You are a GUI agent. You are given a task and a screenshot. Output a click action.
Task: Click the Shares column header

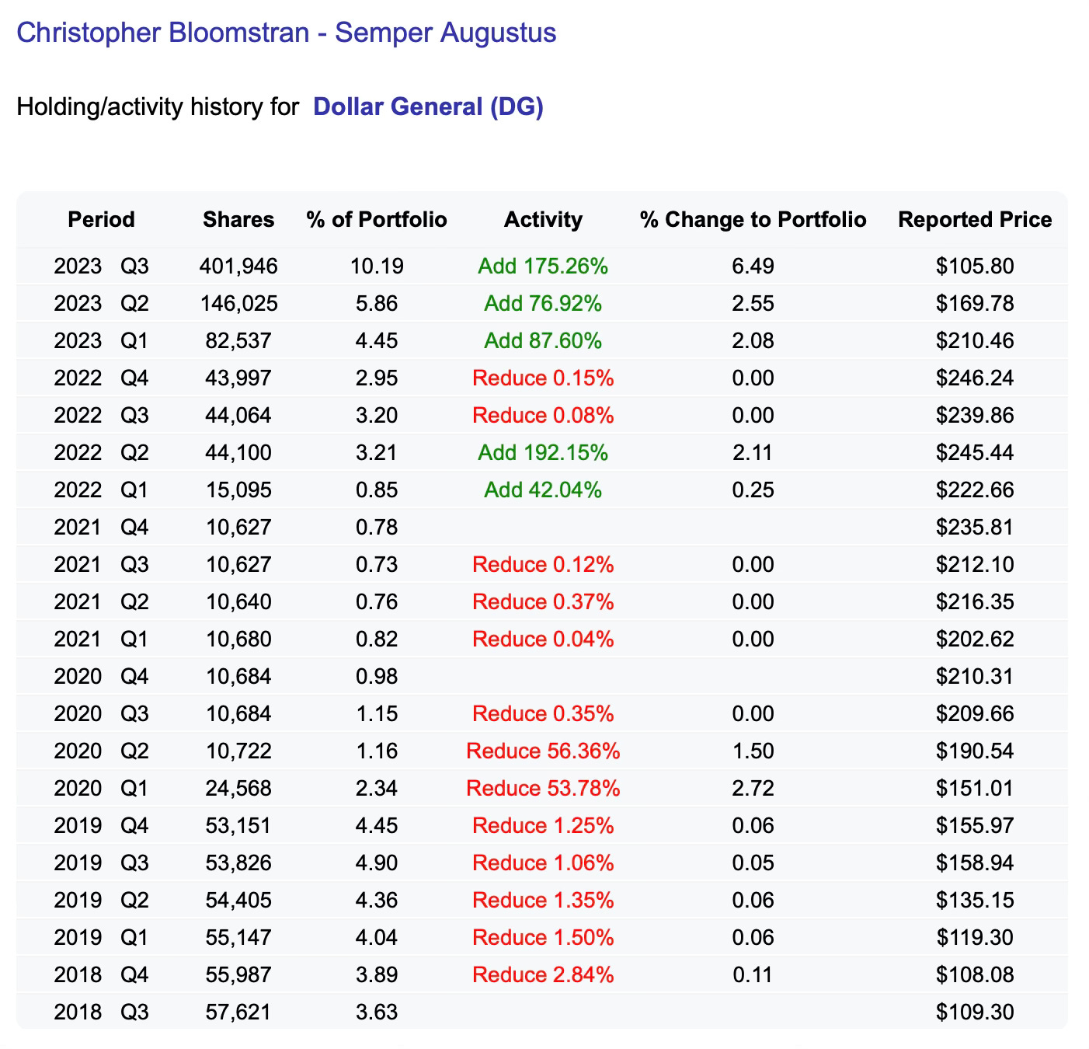238,220
